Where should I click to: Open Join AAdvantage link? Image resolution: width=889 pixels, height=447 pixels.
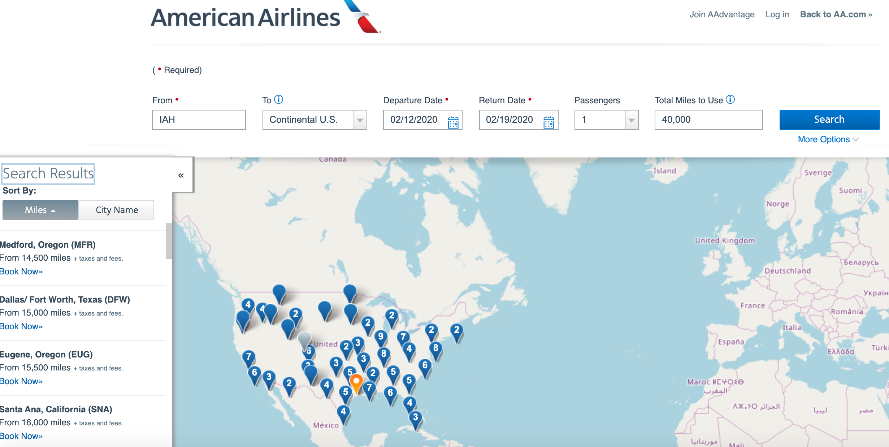[722, 14]
